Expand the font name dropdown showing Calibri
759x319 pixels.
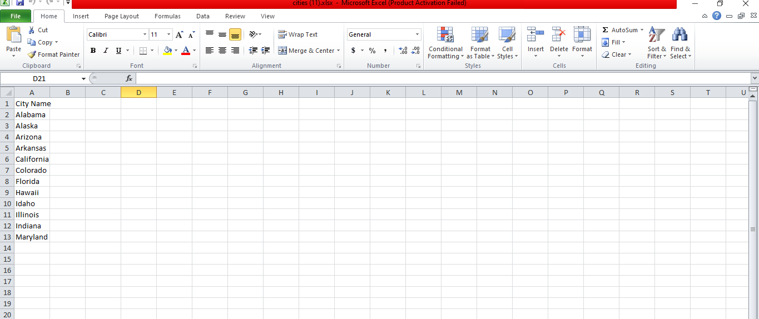click(x=145, y=34)
